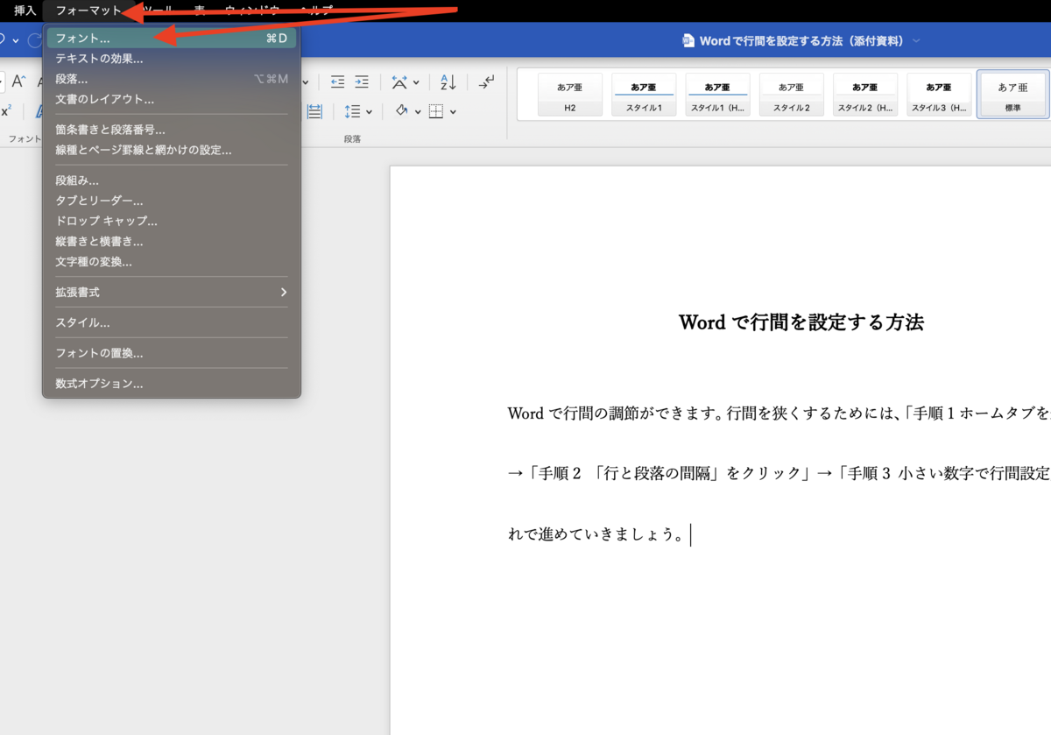Open the borders dropdown arrow
Screen dimensions: 1051x735
(x=453, y=111)
